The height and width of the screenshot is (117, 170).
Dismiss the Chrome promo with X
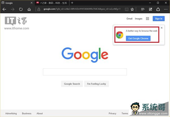[161, 28]
